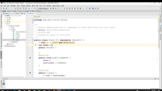Open the Database side tool window
The height and width of the screenshot is (91, 162).
[x=160, y=29]
